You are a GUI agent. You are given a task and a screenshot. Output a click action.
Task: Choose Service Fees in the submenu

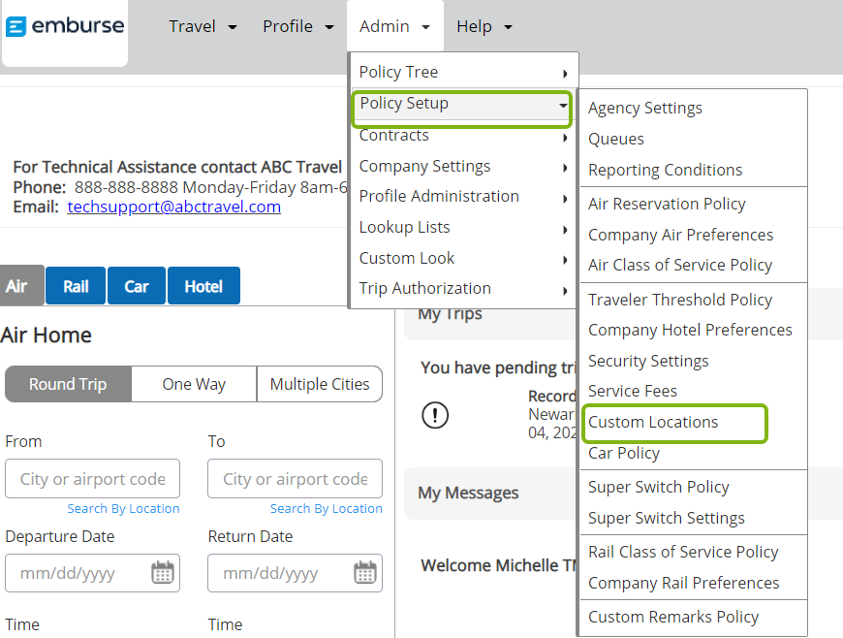tap(633, 391)
